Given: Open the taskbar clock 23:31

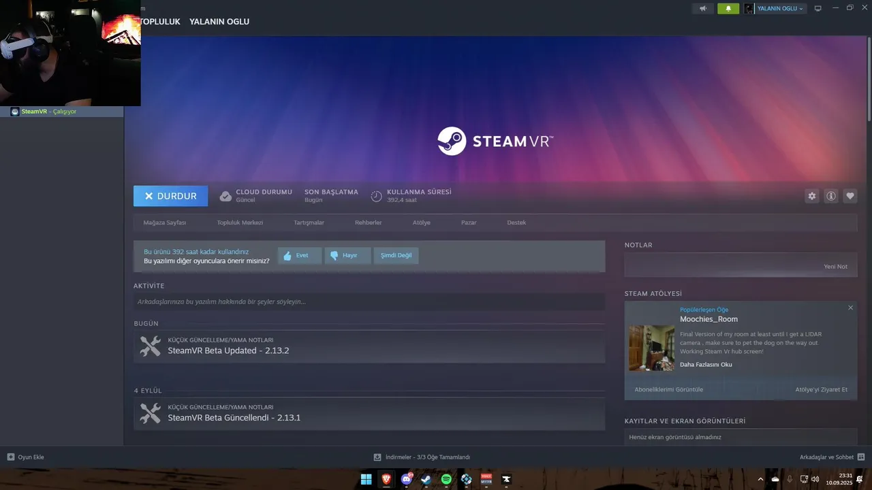Looking at the screenshot, I should [839, 479].
